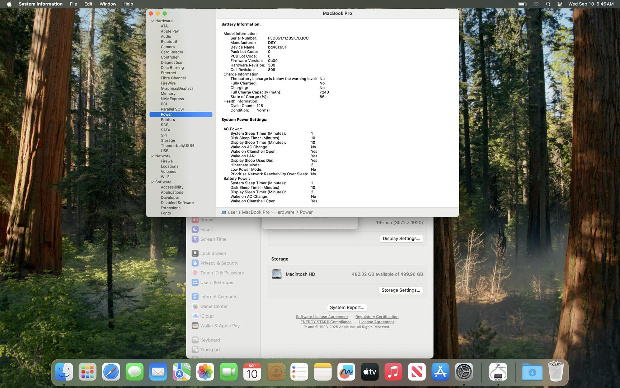Launch Safari from the Dock

click(111, 372)
